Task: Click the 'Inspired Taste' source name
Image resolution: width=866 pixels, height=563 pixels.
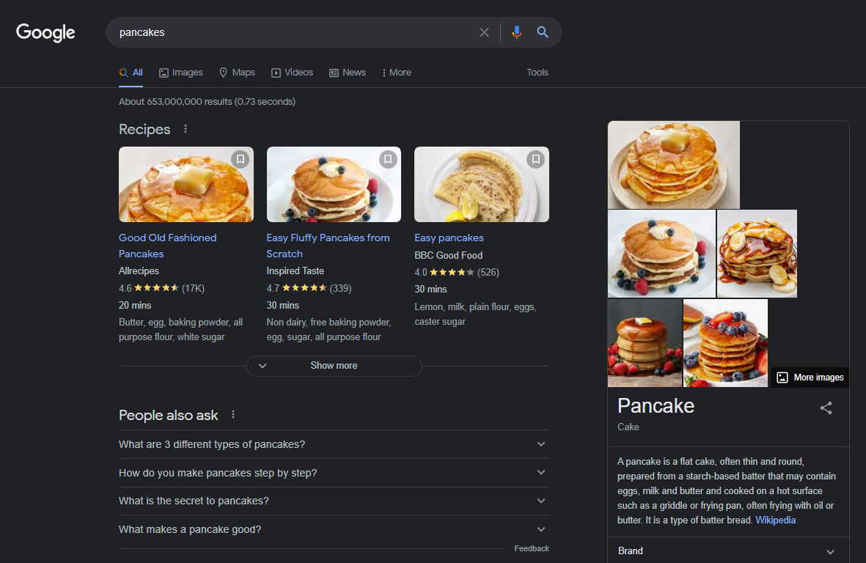Action: pos(295,271)
